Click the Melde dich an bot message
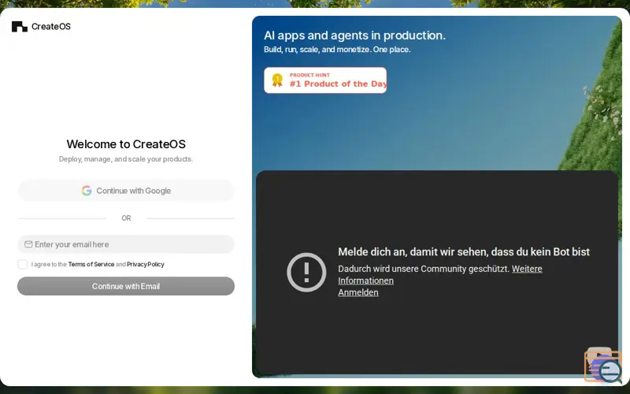The width and height of the screenshot is (630, 394). [x=464, y=251]
